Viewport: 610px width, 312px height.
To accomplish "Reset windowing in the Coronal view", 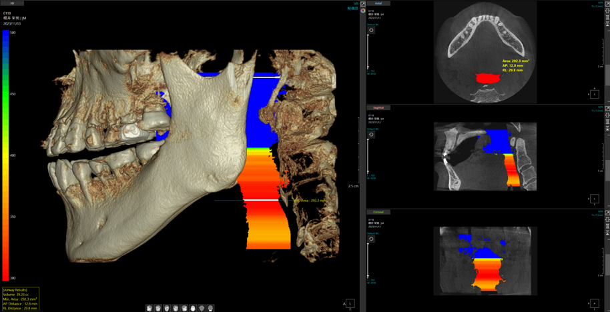I will click(371, 239).
